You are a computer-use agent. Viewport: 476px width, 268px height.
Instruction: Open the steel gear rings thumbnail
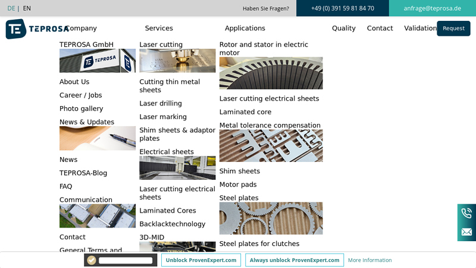pyautogui.click(x=271, y=219)
